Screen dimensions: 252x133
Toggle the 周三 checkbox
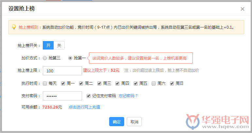point(99,83)
